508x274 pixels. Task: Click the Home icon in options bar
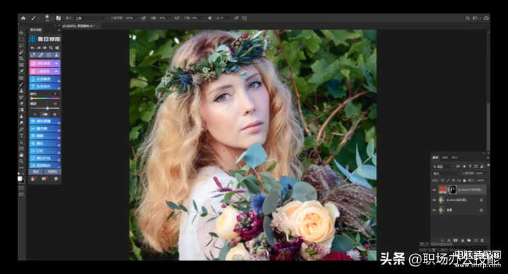[23, 18]
